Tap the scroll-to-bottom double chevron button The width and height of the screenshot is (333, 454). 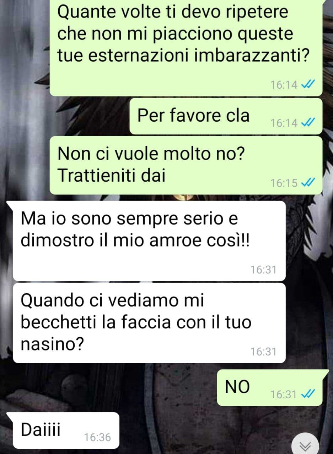[x=305, y=445]
